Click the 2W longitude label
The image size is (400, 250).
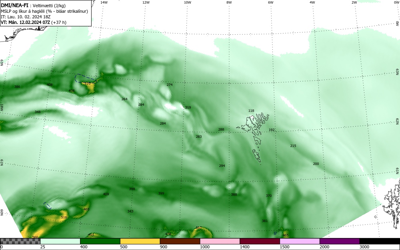(354, 2)
